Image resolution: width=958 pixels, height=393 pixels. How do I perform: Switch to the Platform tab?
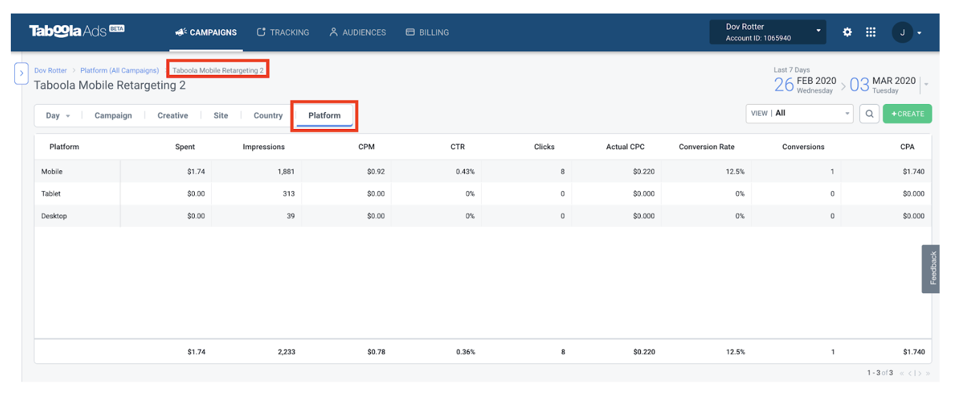click(324, 115)
